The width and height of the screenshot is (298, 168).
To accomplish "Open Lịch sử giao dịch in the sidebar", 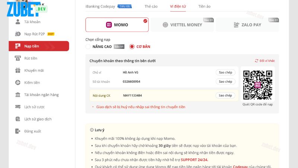I will [39, 119].
